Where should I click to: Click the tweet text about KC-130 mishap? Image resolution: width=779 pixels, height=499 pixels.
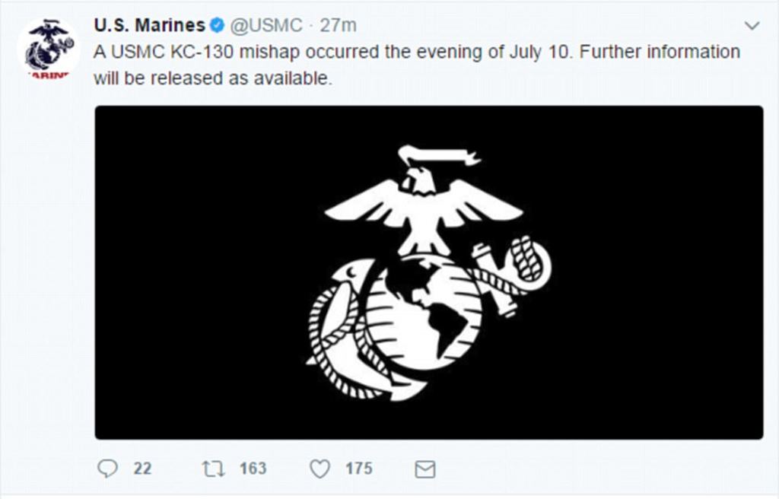click(x=417, y=52)
